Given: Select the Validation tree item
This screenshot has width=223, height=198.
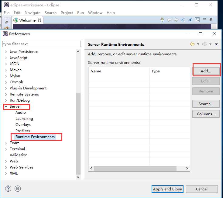Looking at the screenshot, I should point(19,155).
